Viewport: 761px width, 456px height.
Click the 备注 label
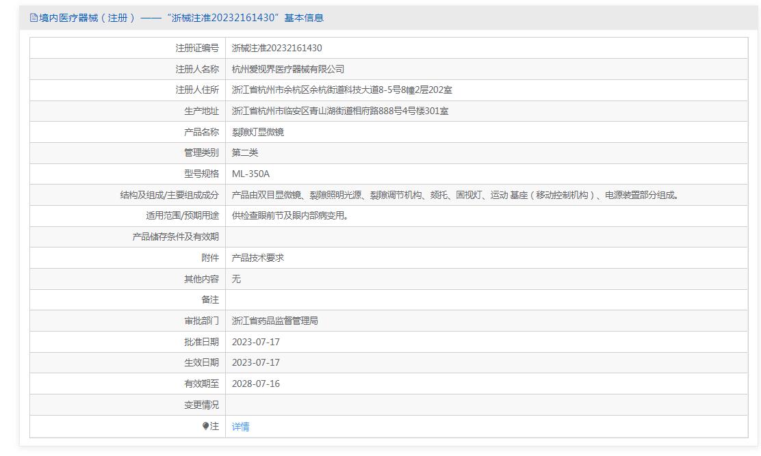pyautogui.click(x=210, y=299)
